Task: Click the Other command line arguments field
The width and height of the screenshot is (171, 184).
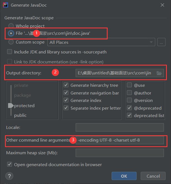Action: [120, 140]
